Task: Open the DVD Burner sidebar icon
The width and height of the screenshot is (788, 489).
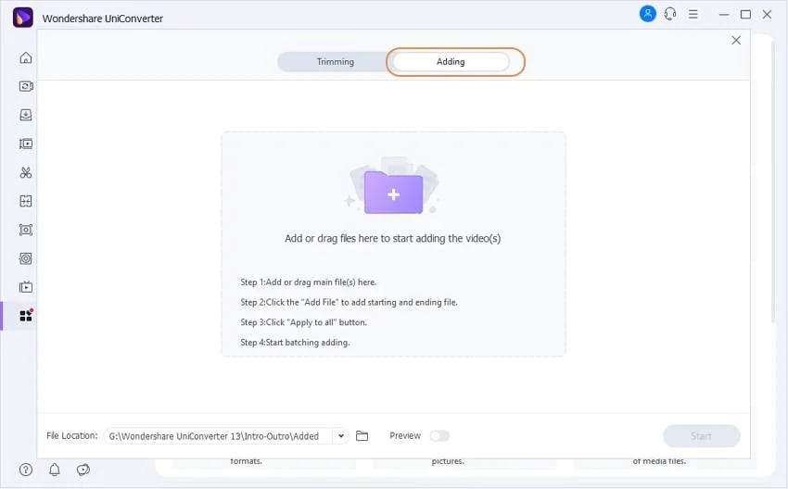Action: point(26,258)
